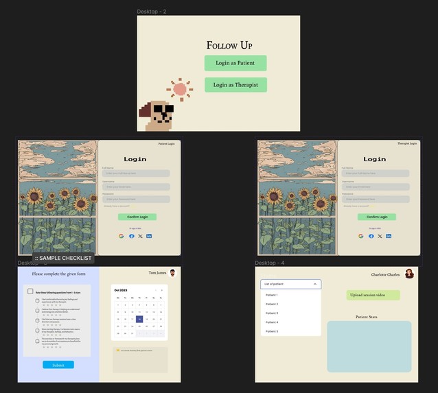Select Patient 1 from the list
Image resolution: width=438 pixels, height=393 pixels.
(x=291, y=295)
